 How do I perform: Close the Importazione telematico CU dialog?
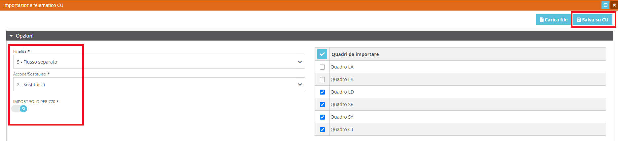614,5
